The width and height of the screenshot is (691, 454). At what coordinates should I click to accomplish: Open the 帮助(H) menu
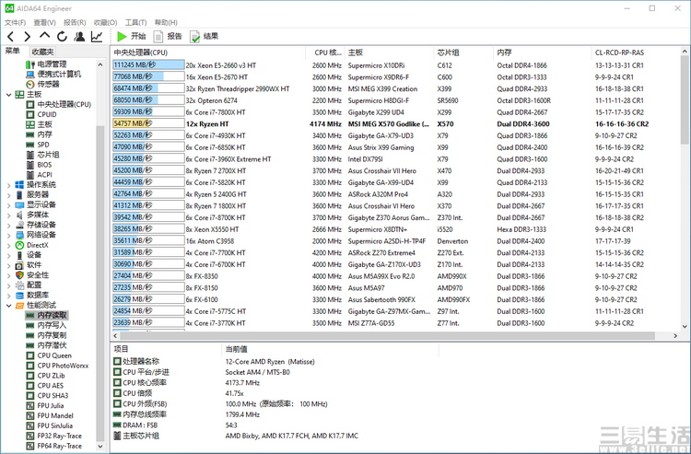click(x=166, y=22)
